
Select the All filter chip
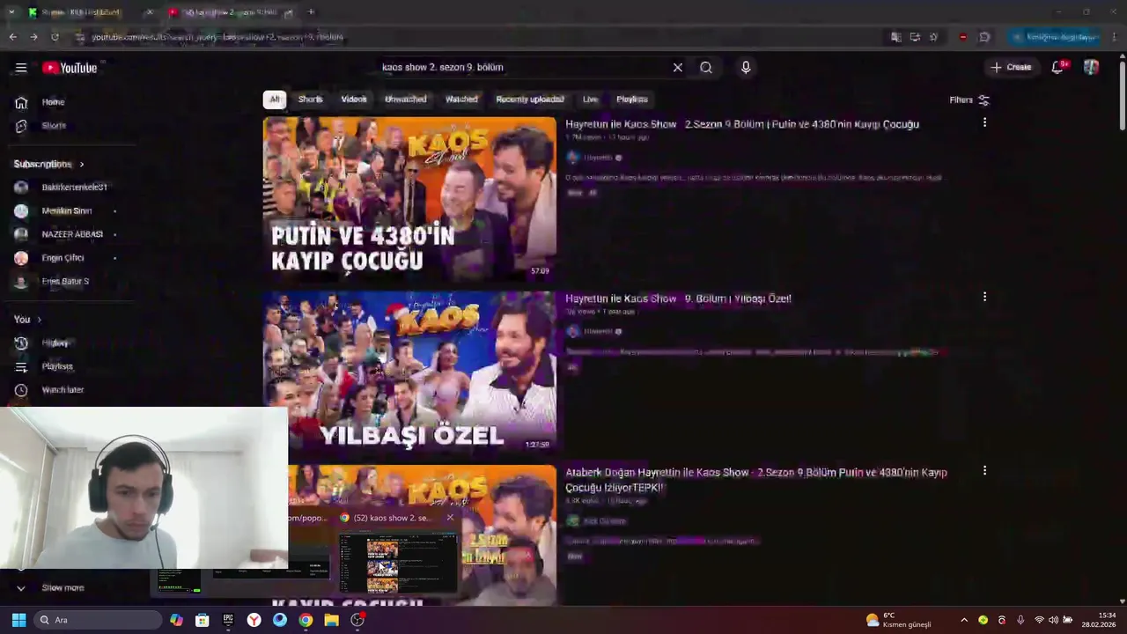coord(275,100)
